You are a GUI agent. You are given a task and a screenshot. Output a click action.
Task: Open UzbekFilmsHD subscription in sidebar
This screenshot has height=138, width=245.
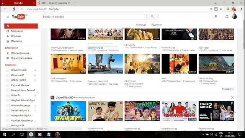point(19,70)
